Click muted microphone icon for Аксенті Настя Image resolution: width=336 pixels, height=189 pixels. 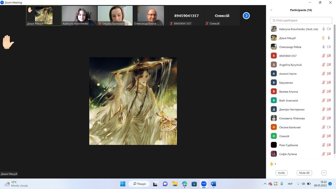coord(323,73)
